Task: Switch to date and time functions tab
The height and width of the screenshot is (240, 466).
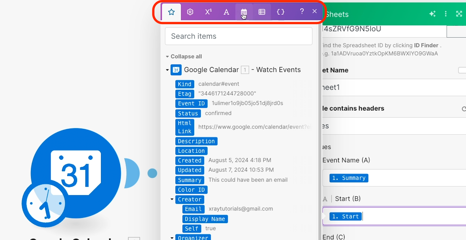Action: (244, 12)
